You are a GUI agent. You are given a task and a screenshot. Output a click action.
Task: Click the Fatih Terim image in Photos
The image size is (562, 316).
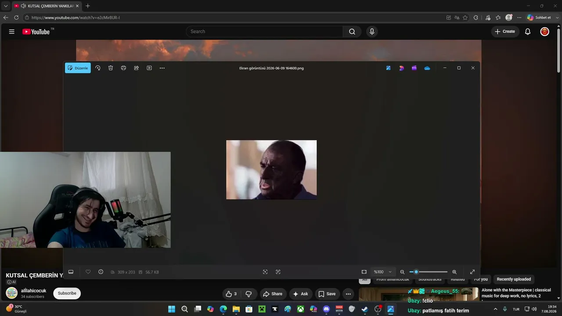coord(271,170)
